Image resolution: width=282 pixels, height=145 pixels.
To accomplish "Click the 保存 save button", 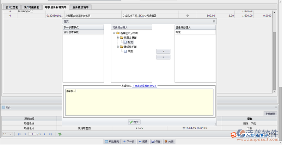I will point(156,141).
